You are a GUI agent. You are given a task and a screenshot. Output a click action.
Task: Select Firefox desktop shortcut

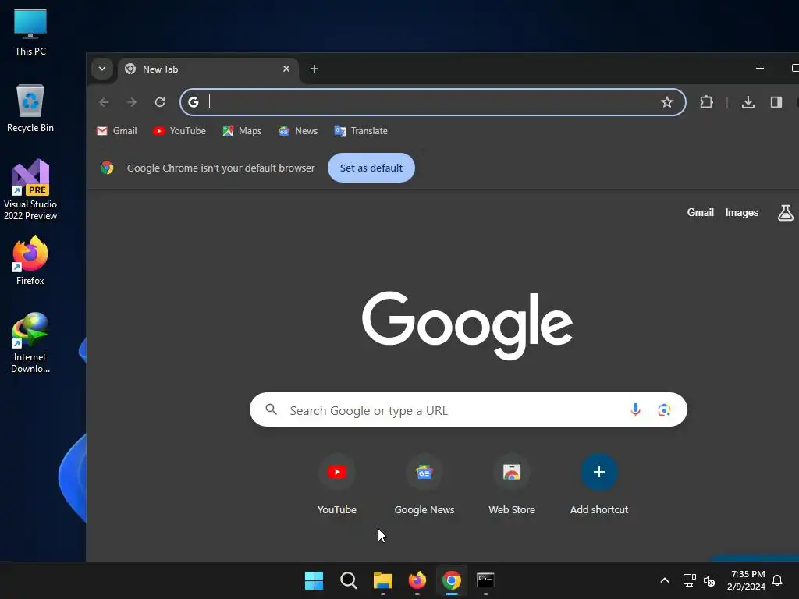click(30, 261)
